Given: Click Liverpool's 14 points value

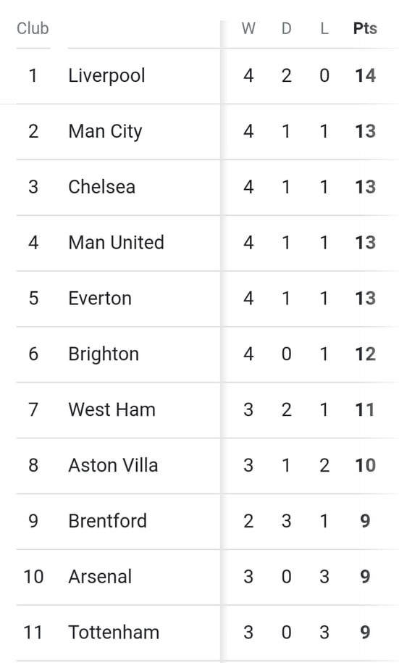Looking at the screenshot, I should coord(365,75).
